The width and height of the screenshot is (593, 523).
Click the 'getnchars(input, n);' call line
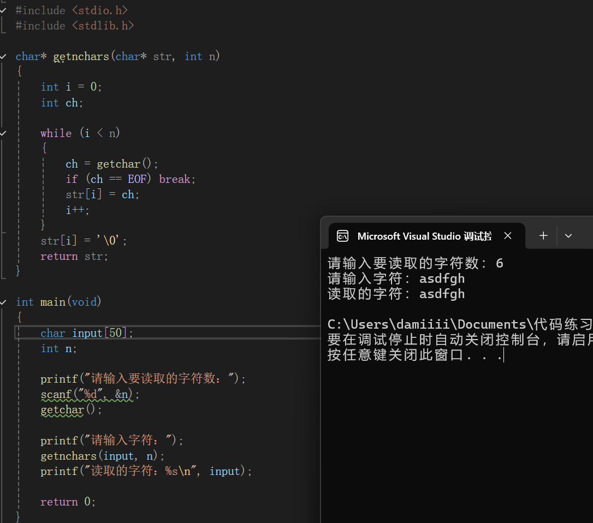pos(102,456)
